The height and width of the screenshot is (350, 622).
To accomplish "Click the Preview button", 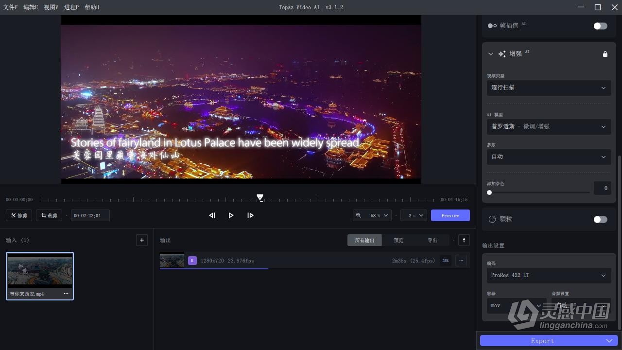I will point(450,215).
